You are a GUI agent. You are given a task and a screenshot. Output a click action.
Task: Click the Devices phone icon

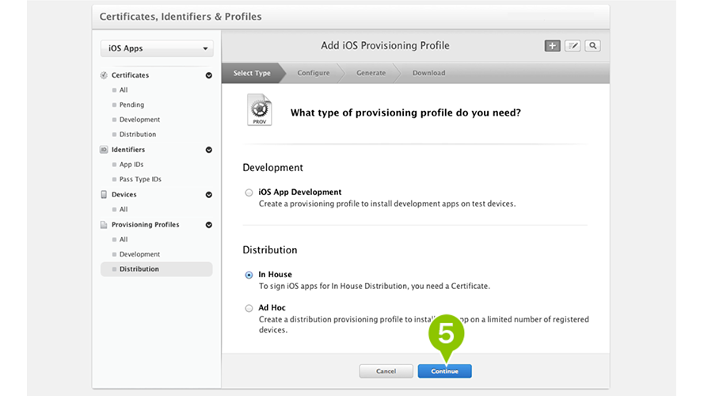pyautogui.click(x=104, y=194)
